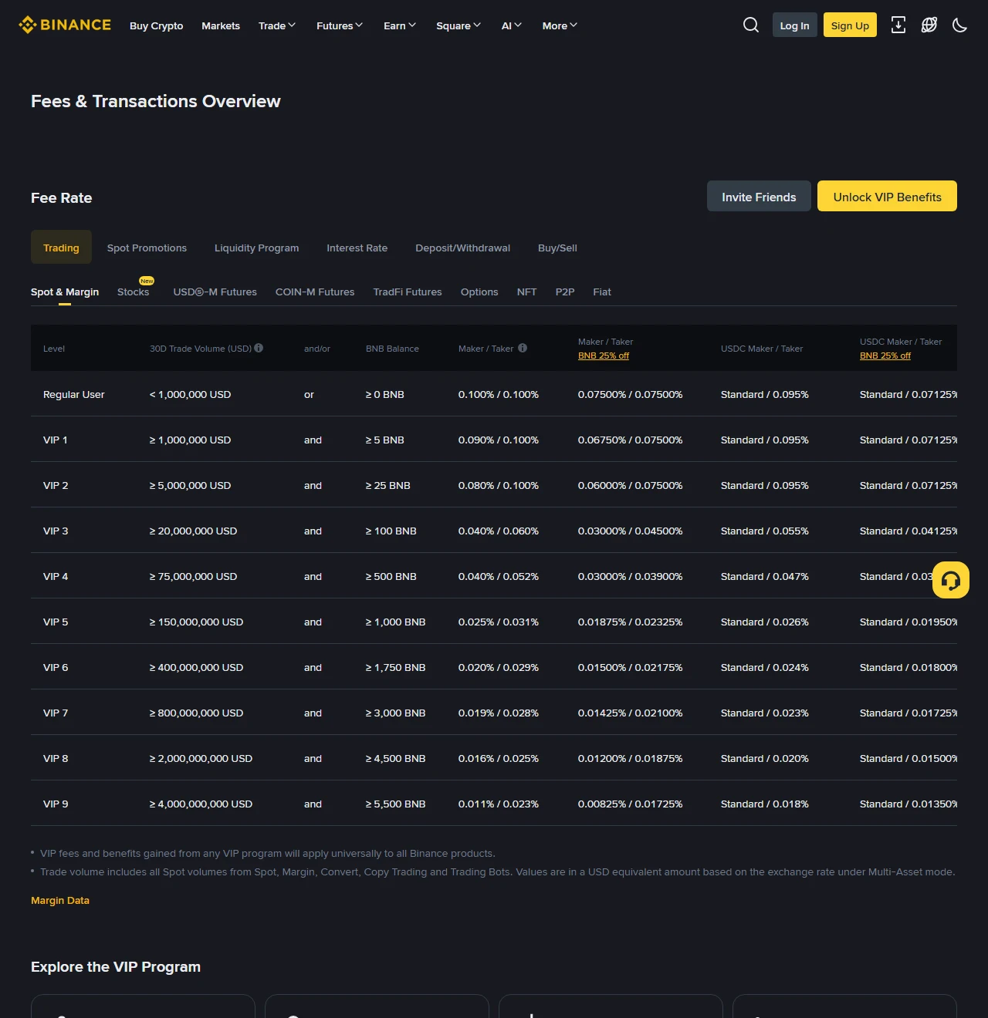The width and height of the screenshot is (988, 1018).
Task: Select the Stocks sub-tab
Action: click(x=134, y=292)
